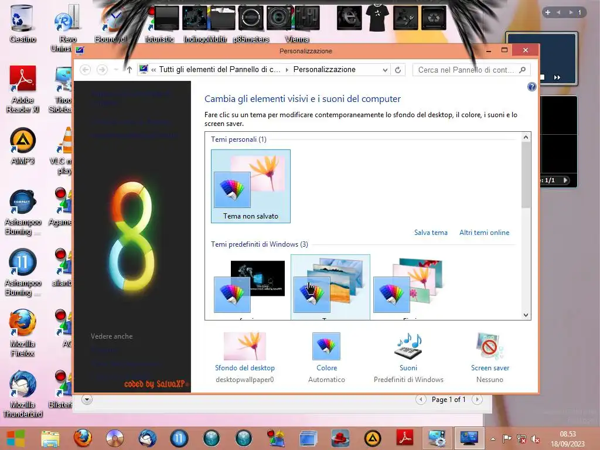Open recent locations dropdown arrow

point(116,70)
